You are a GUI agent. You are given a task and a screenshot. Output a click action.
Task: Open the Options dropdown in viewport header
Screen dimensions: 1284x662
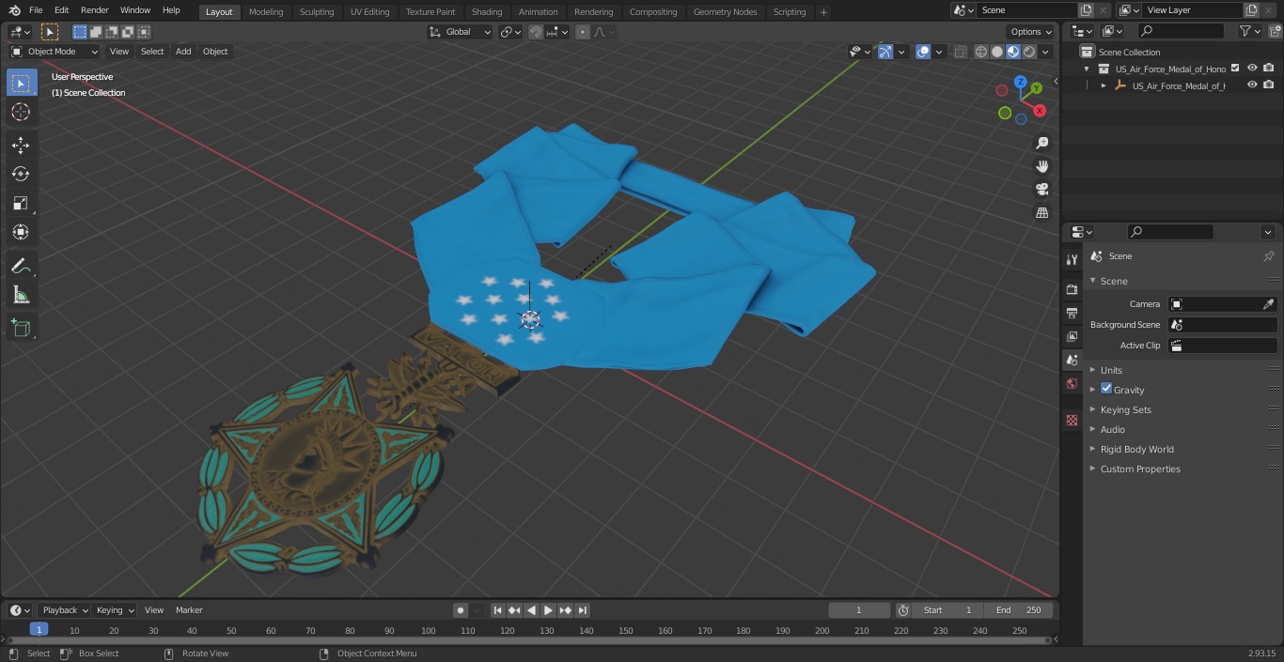point(1030,32)
